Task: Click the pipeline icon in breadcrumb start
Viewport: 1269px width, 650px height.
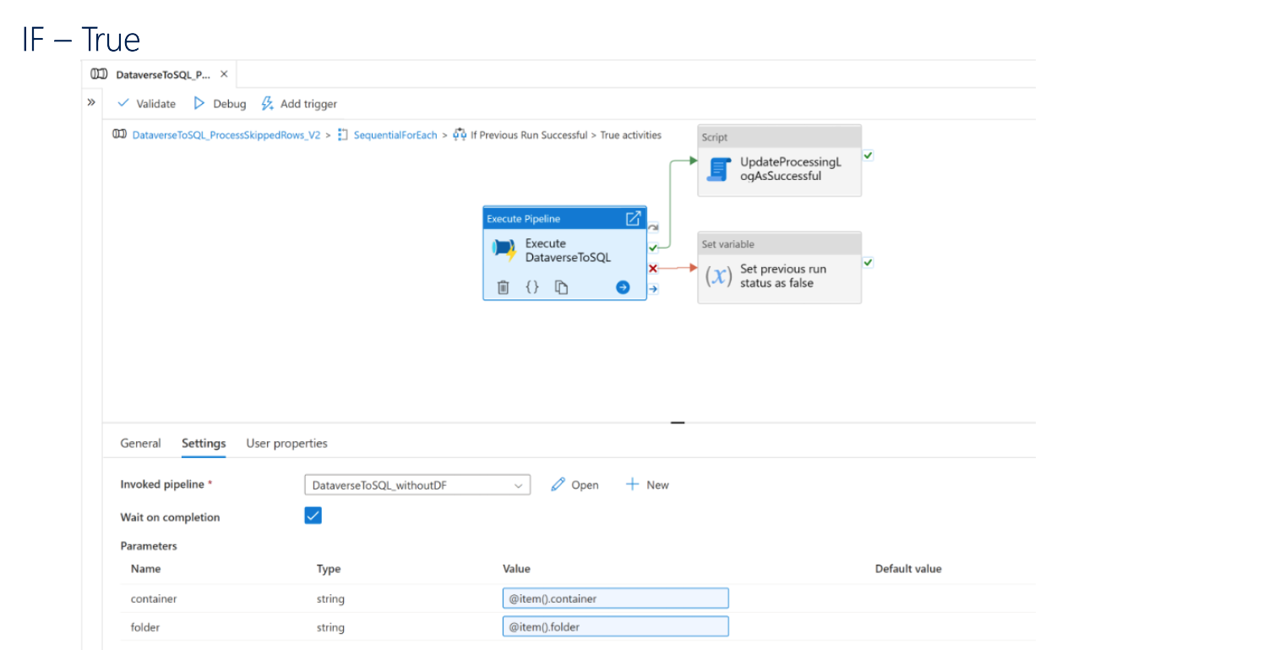Action: [120, 135]
